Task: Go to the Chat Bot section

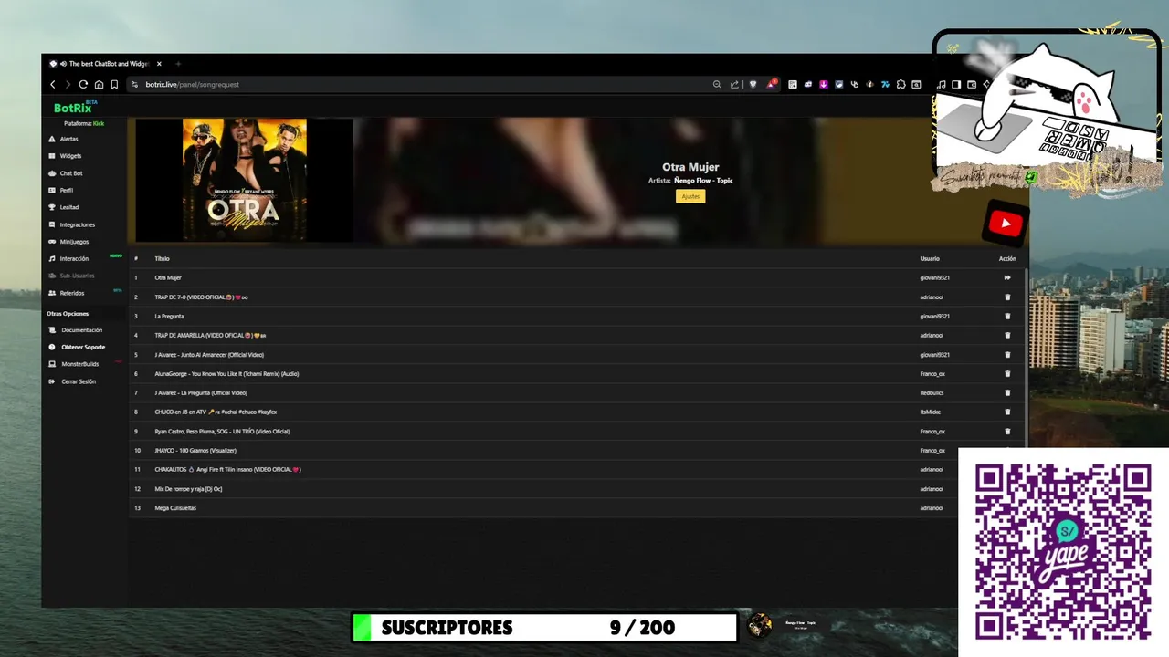Action: click(70, 173)
